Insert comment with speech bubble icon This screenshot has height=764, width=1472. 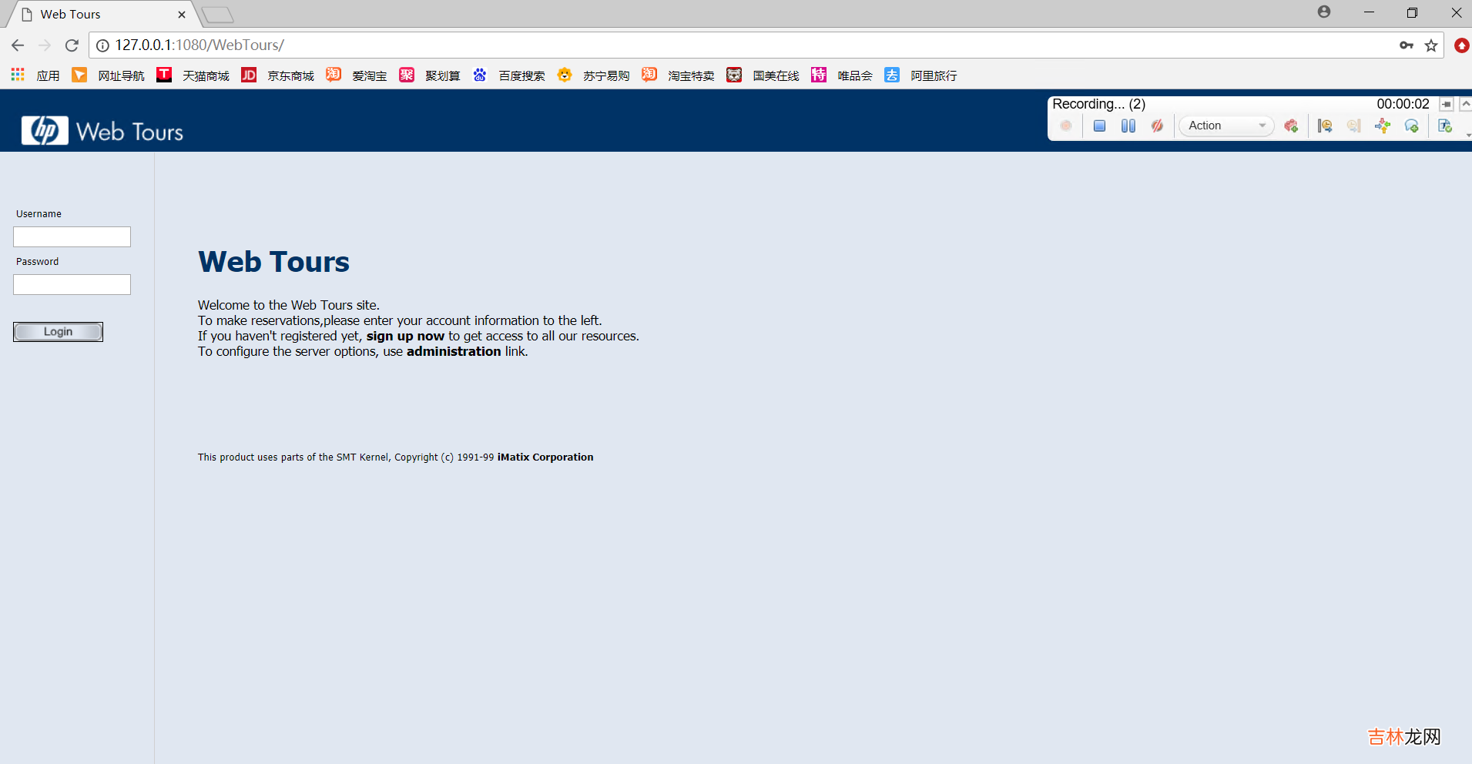[x=1411, y=126]
